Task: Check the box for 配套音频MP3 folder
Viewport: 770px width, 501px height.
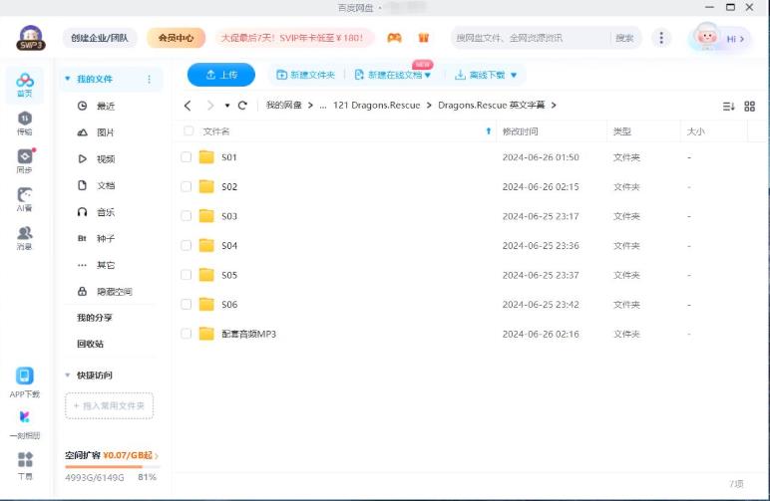Action: tap(186, 334)
